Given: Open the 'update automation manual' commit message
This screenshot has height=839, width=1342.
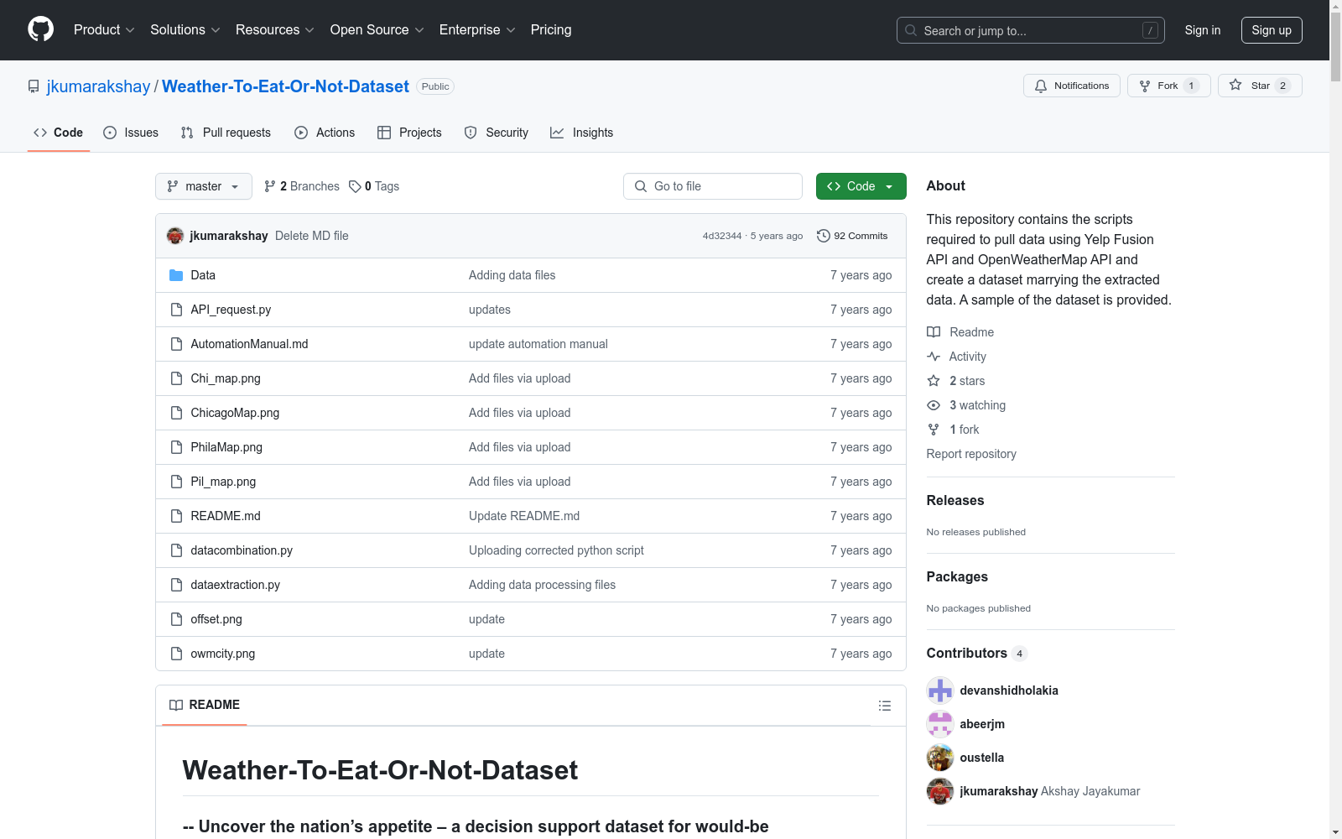Looking at the screenshot, I should pos(538,344).
